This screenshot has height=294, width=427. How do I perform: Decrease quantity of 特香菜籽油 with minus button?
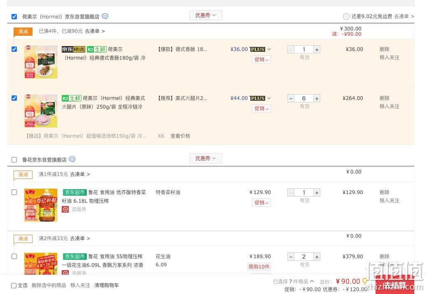(x=291, y=192)
